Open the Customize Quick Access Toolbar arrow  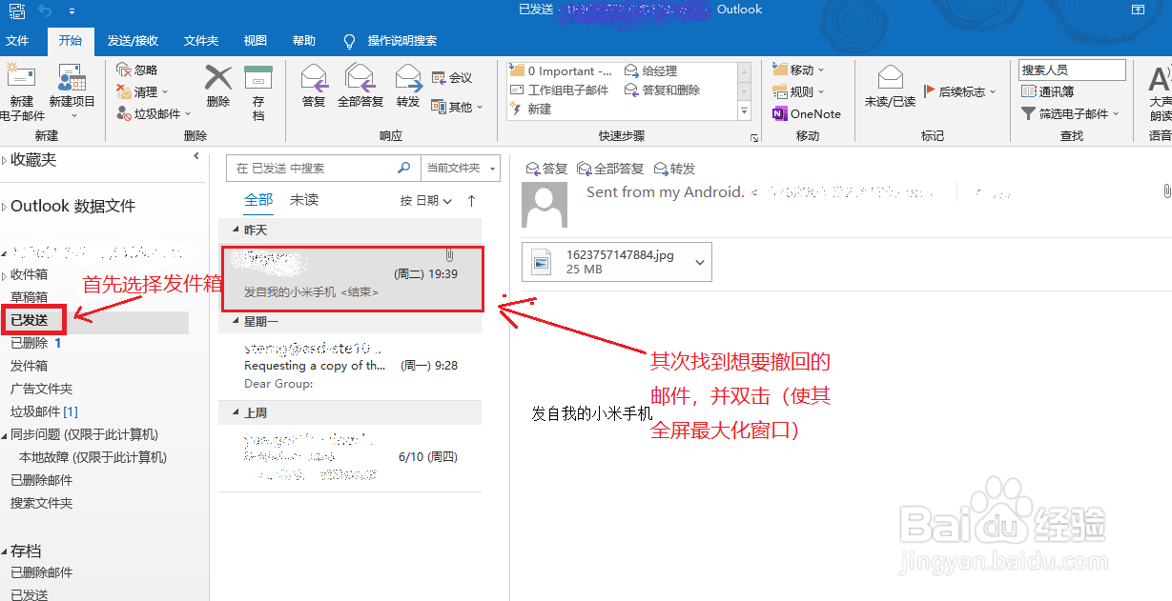coord(72,10)
